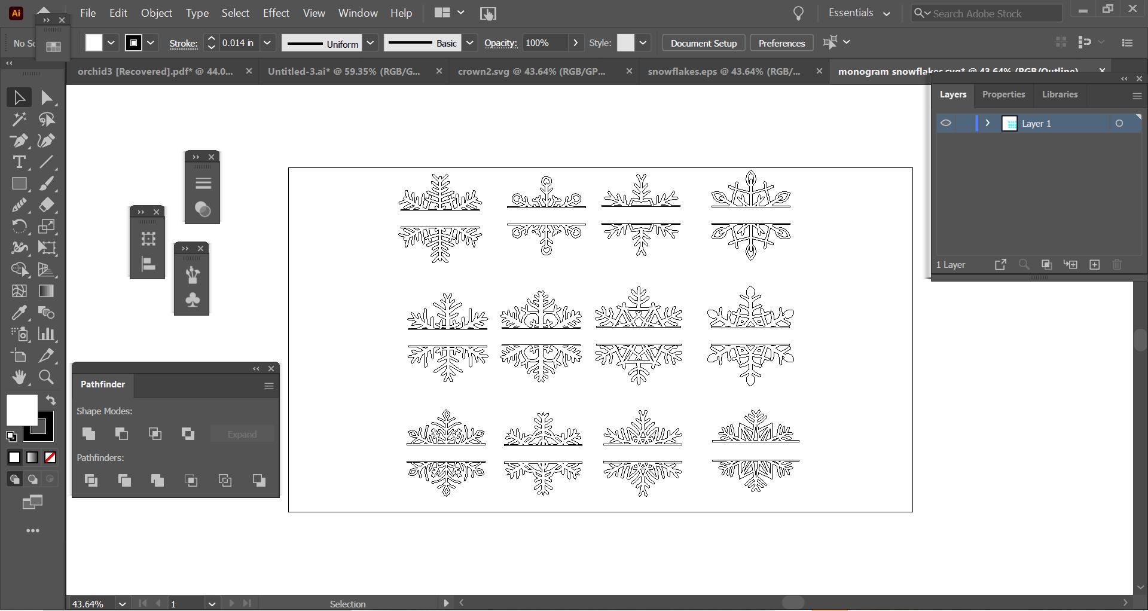Toggle visibility of Layer 1
The width and height of the screenshot is (1148, 611).
click(x=947, y=123)
